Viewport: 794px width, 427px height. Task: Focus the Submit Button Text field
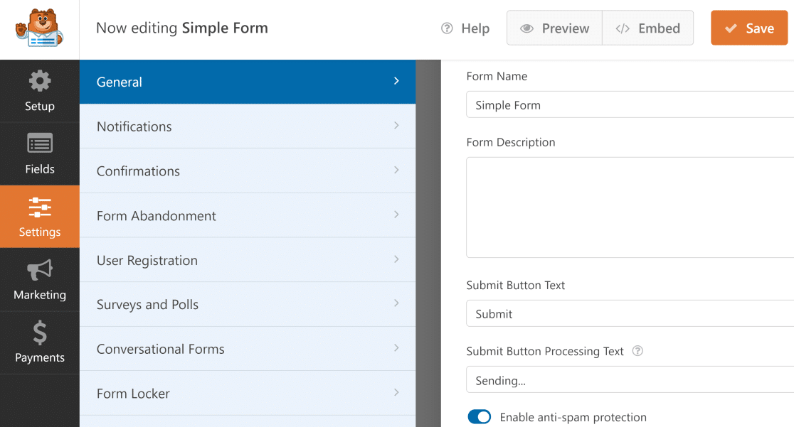pos(630,313)
